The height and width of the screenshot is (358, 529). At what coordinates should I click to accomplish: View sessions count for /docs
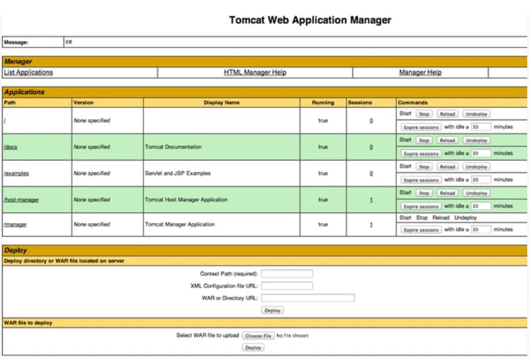371,147
